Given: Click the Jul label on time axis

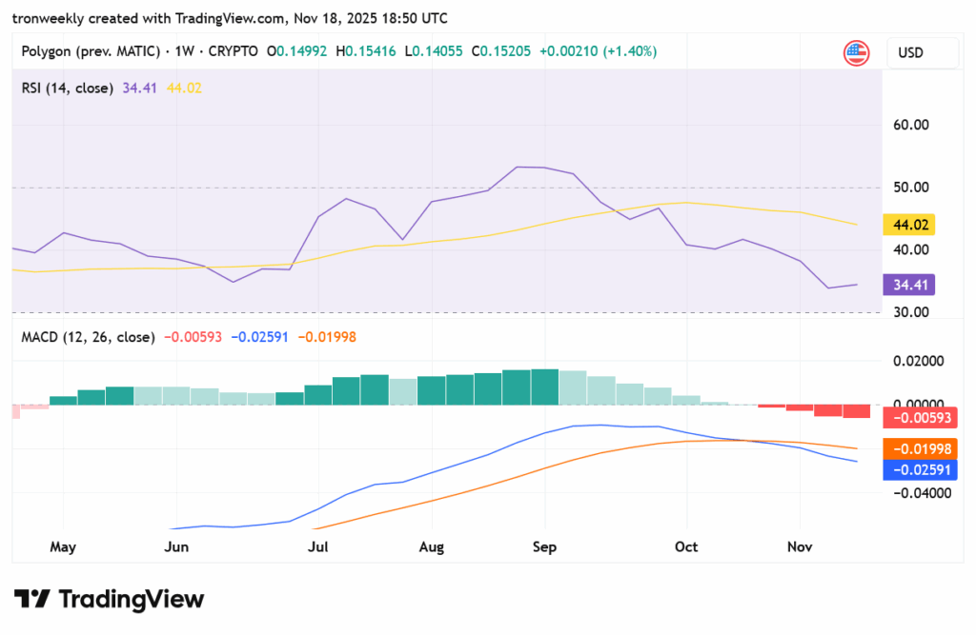Looking at the screenshot, I should (x=318, y=546).
